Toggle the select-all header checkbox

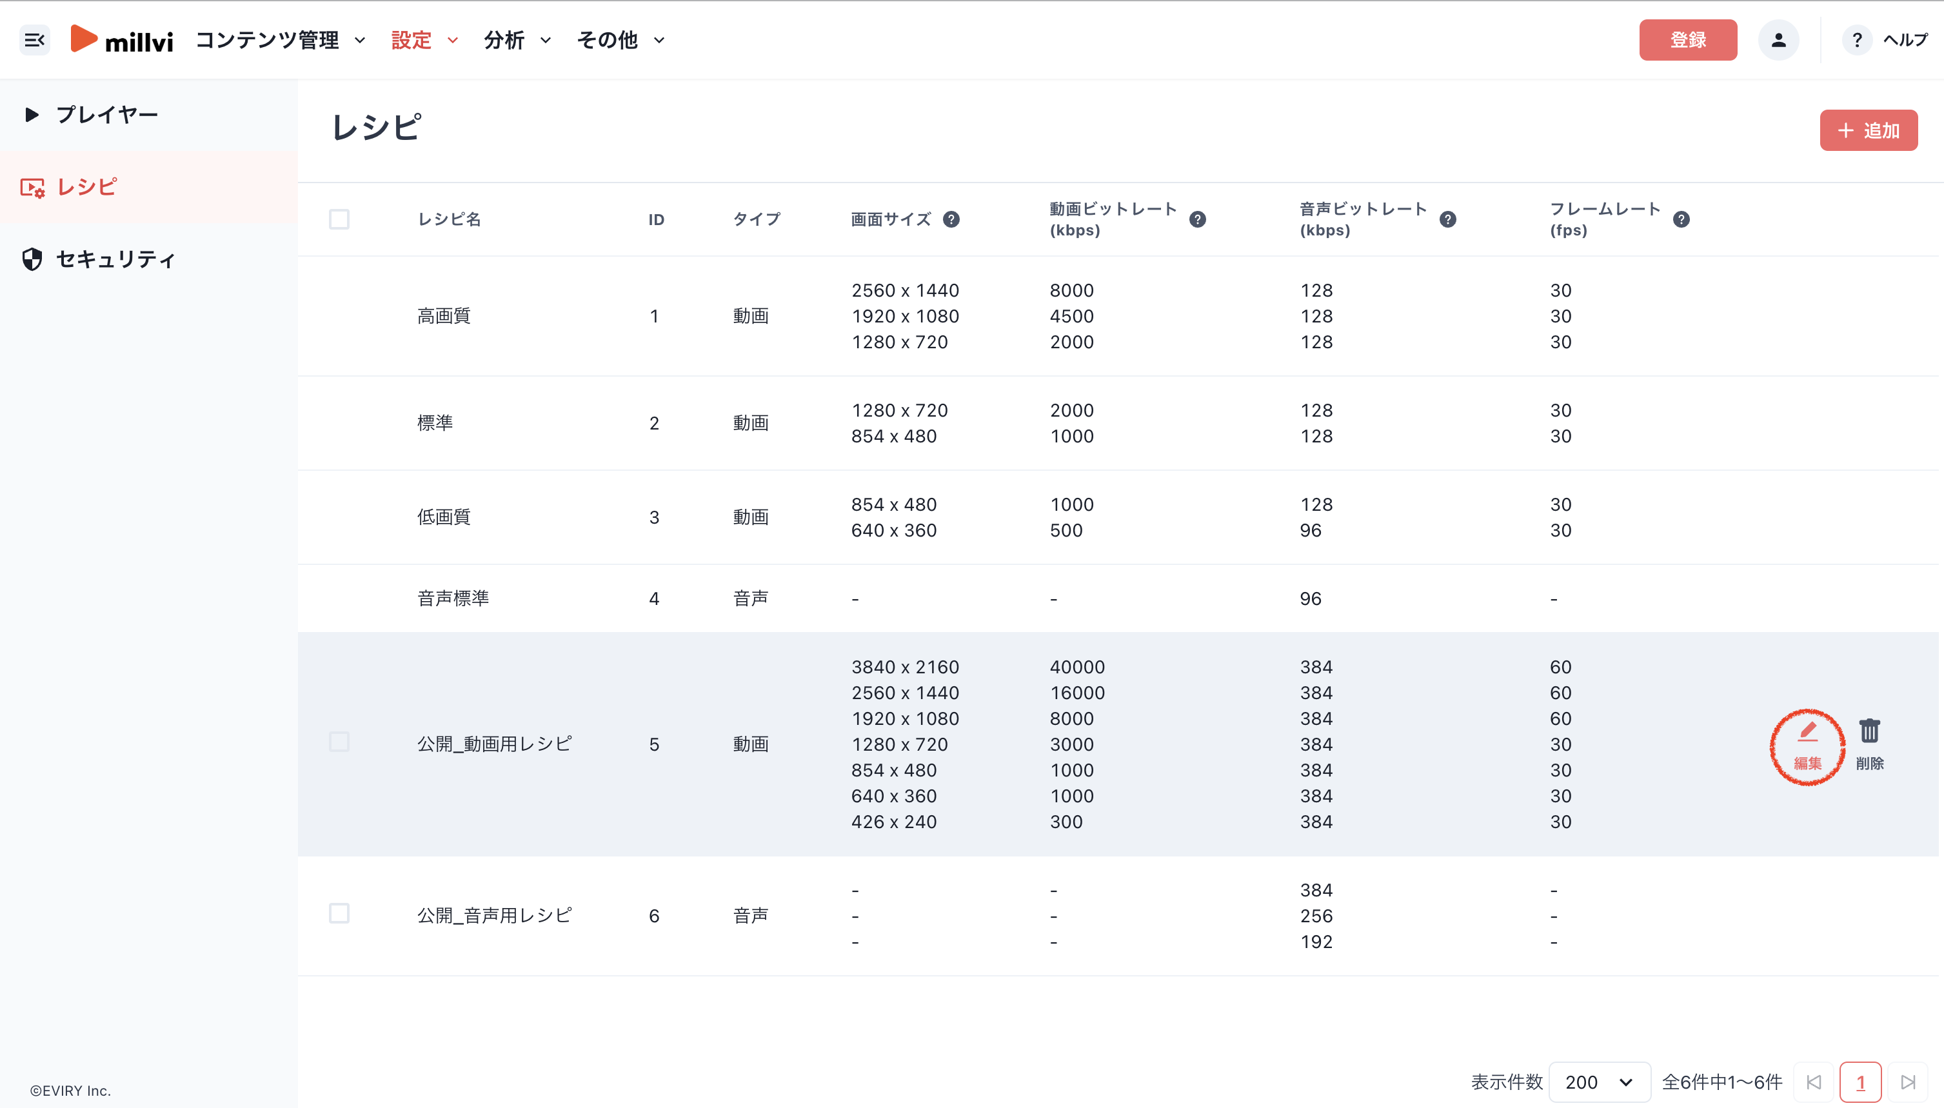[339, 220]
